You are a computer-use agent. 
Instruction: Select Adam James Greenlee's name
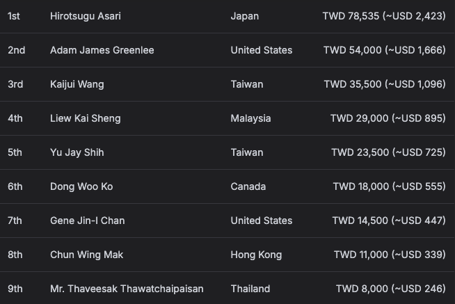[102, 50]
